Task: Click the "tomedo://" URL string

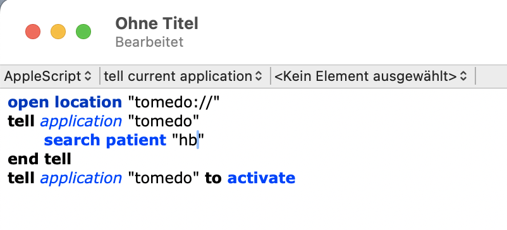Action: tap(174, 102)
